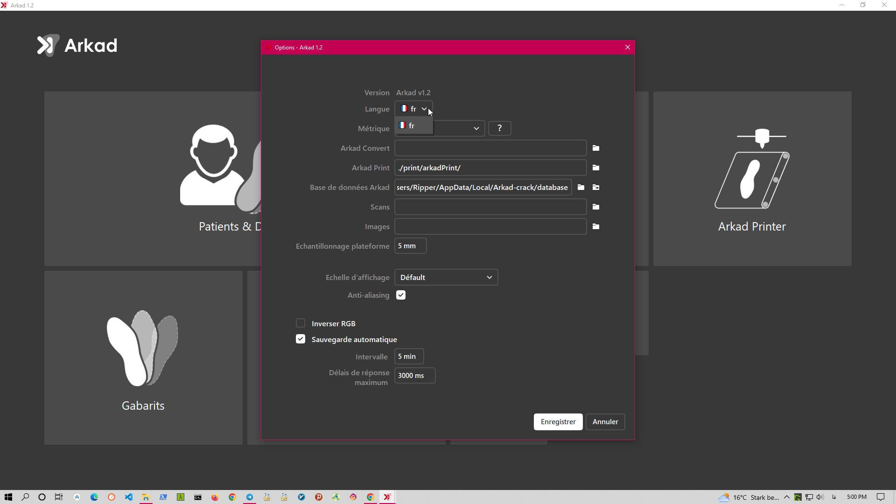
Task: Open Windows taskbar search
Action: click(x=25, y=497)
